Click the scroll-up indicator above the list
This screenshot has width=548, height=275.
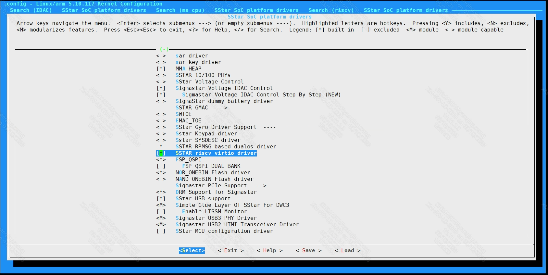[164, 49]
